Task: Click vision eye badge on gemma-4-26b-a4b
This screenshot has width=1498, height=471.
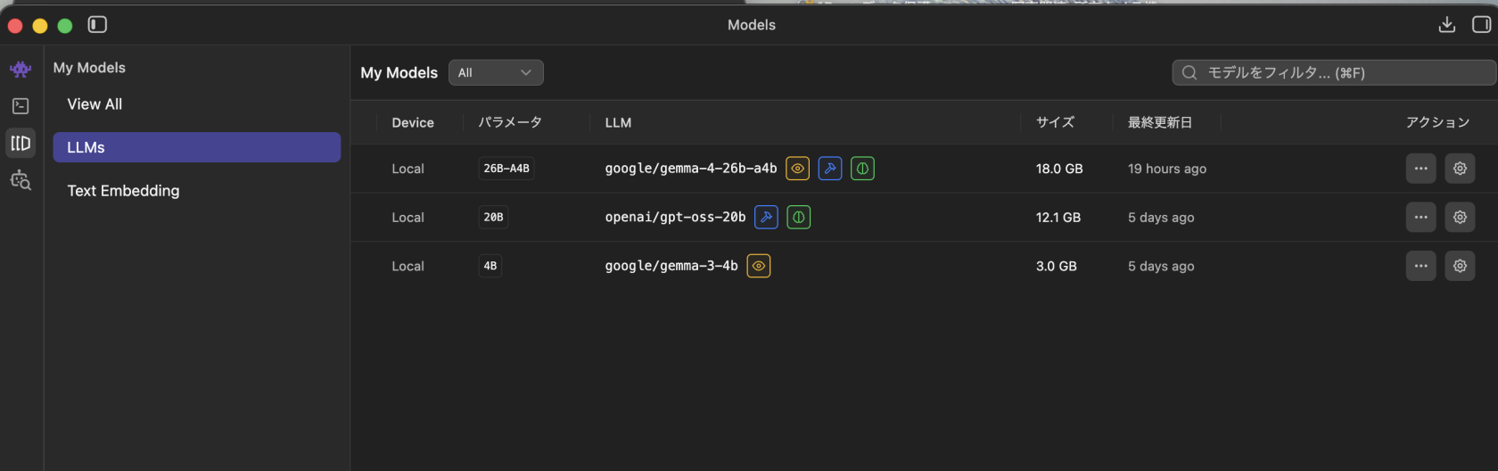Action: tap(797, 169)
